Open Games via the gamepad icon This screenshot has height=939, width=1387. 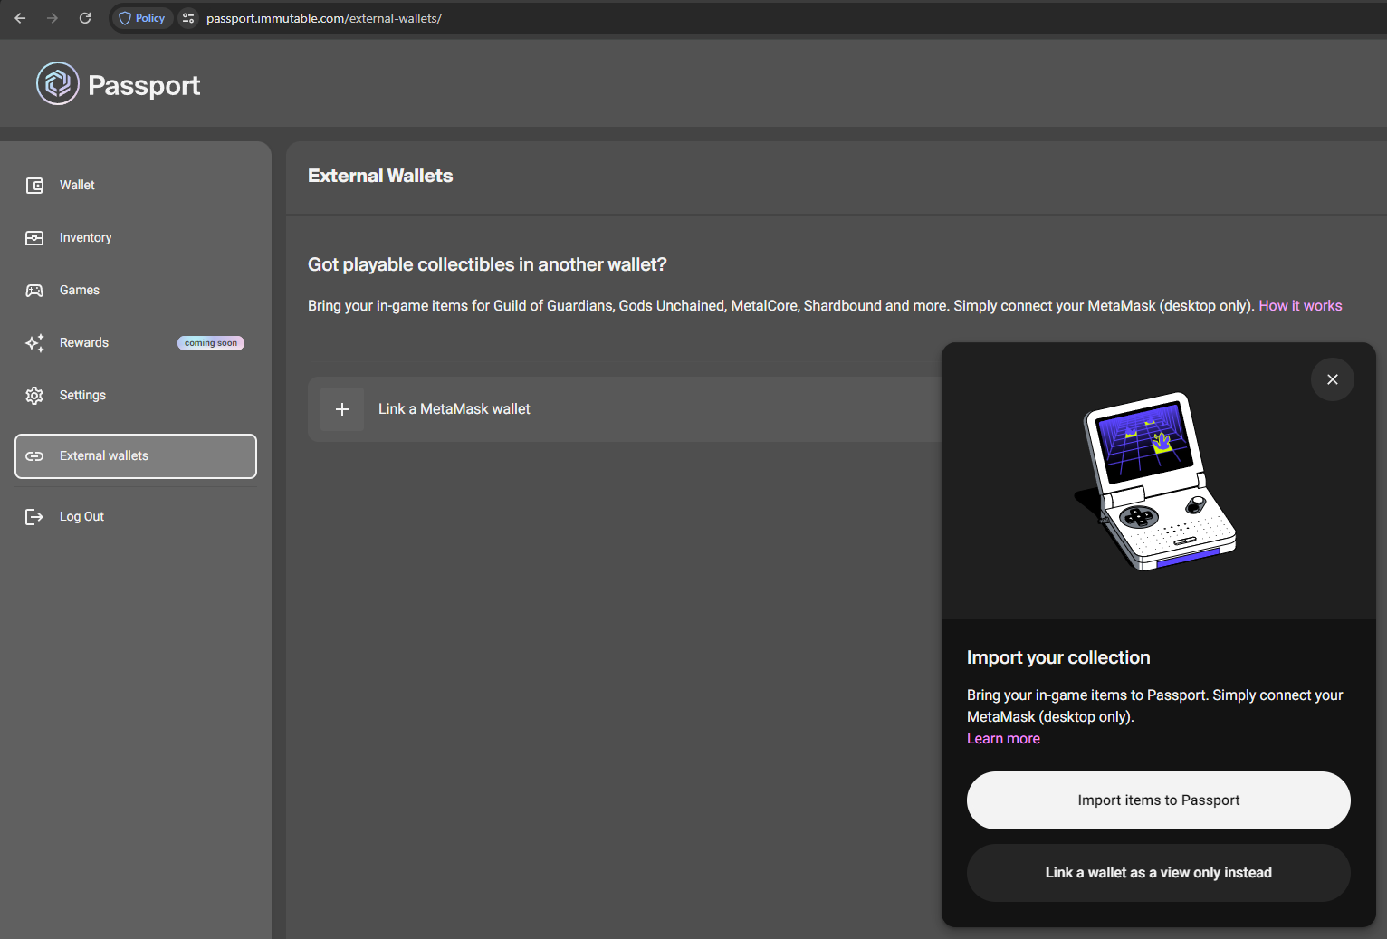[x=34, y=290]
